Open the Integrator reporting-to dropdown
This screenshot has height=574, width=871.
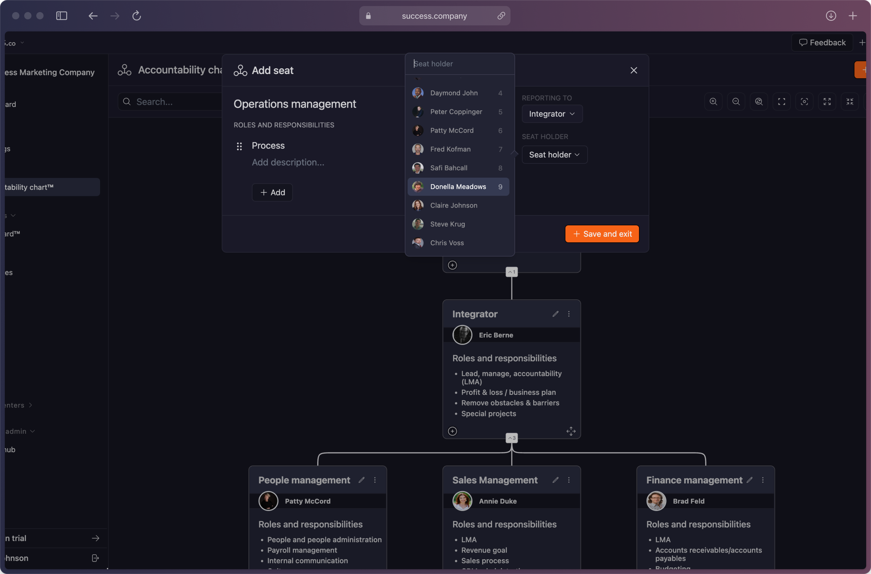tap(552, 114)
